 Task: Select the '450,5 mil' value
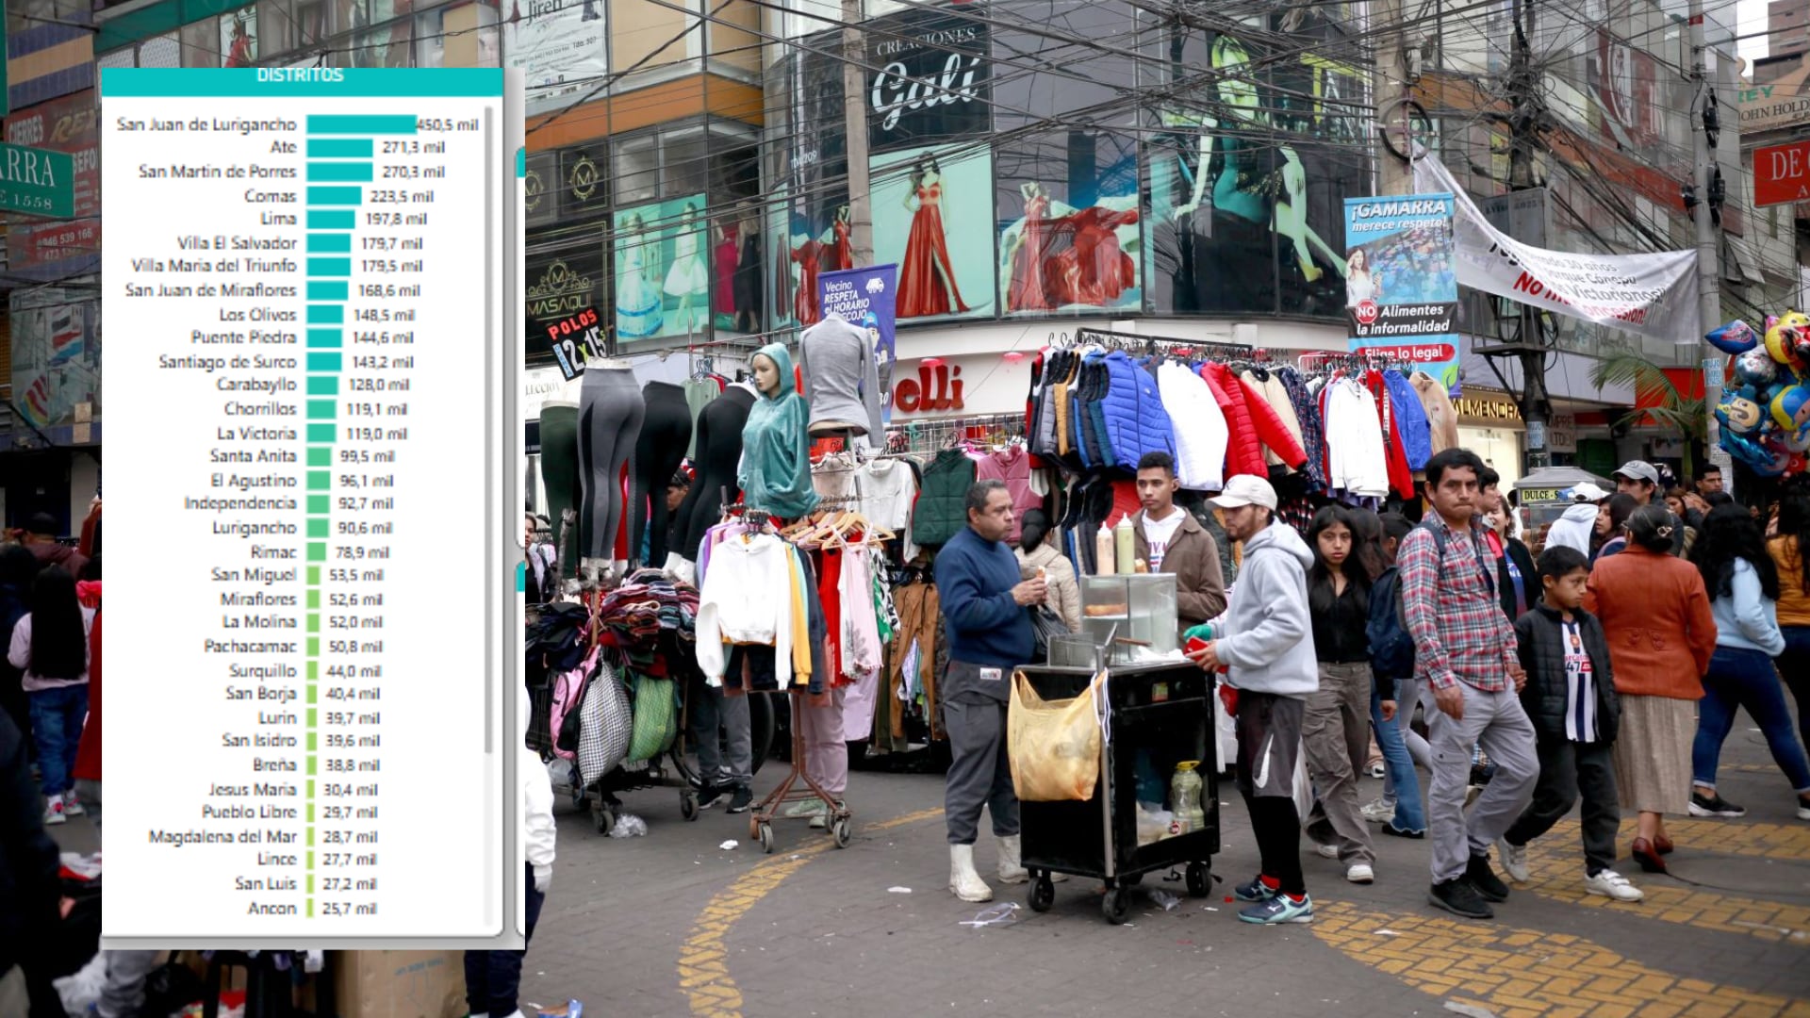click(448, 124)
